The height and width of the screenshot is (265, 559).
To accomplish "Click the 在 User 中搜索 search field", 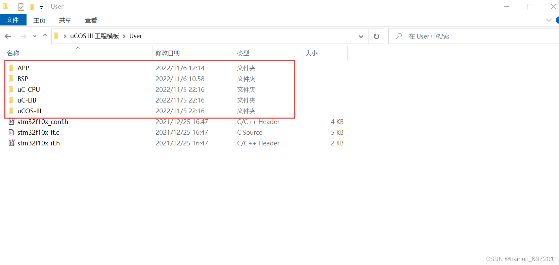I will [474, 36].
